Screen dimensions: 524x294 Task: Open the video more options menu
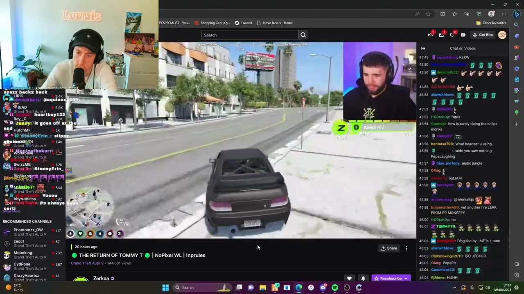407,248
